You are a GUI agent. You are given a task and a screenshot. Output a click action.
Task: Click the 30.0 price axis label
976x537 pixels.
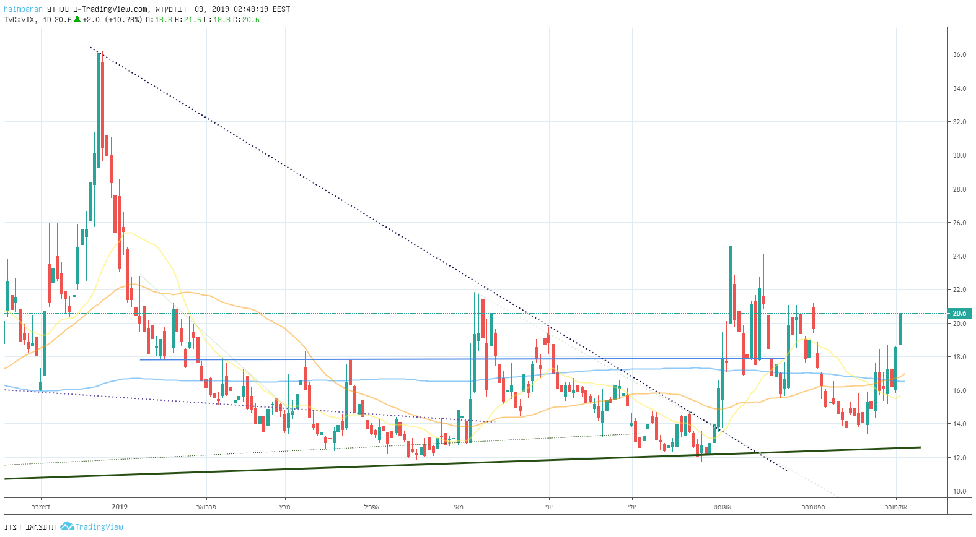959,156
